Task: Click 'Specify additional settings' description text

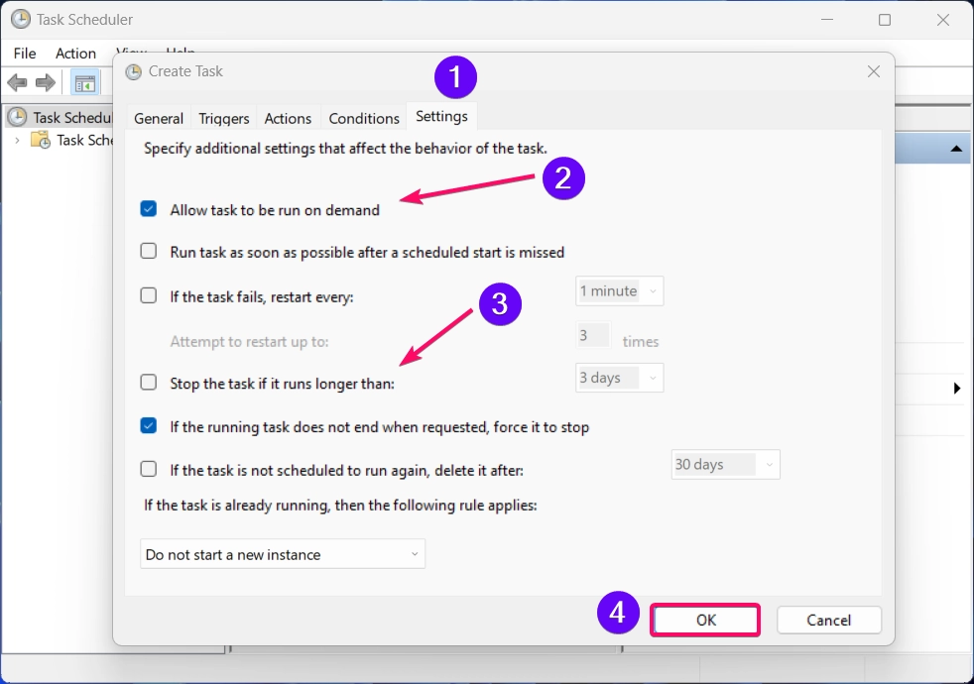Action: pyautogui.click(x=345, y=149)
